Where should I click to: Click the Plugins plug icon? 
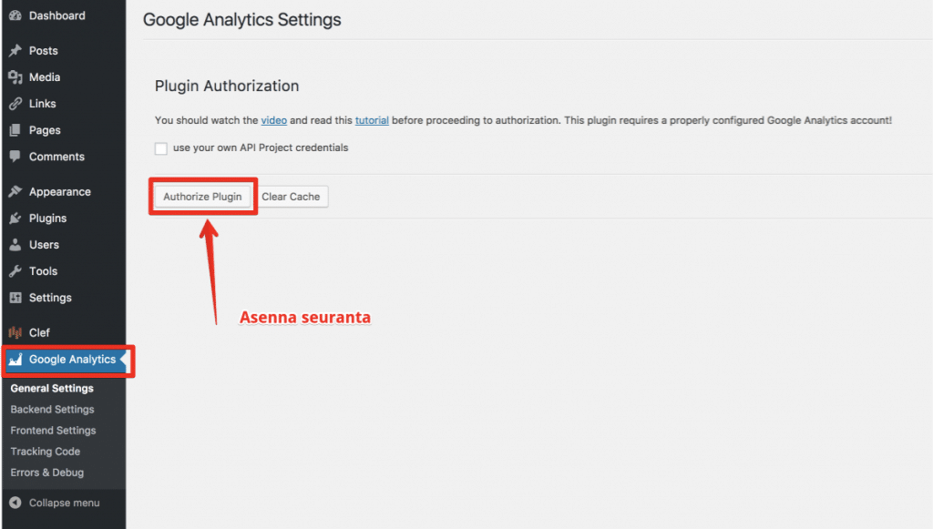15,219
